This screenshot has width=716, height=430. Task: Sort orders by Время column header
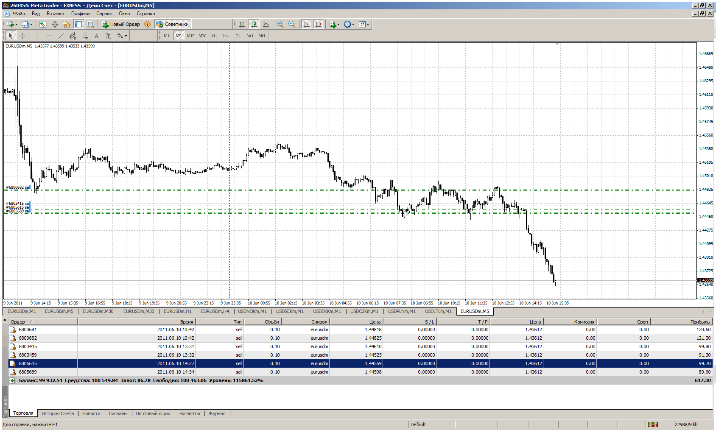coord(136,322)
